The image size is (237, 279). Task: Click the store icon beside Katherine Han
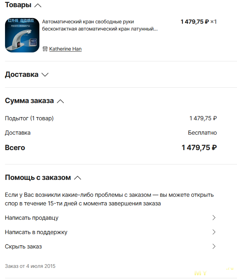tap(45, 49)
